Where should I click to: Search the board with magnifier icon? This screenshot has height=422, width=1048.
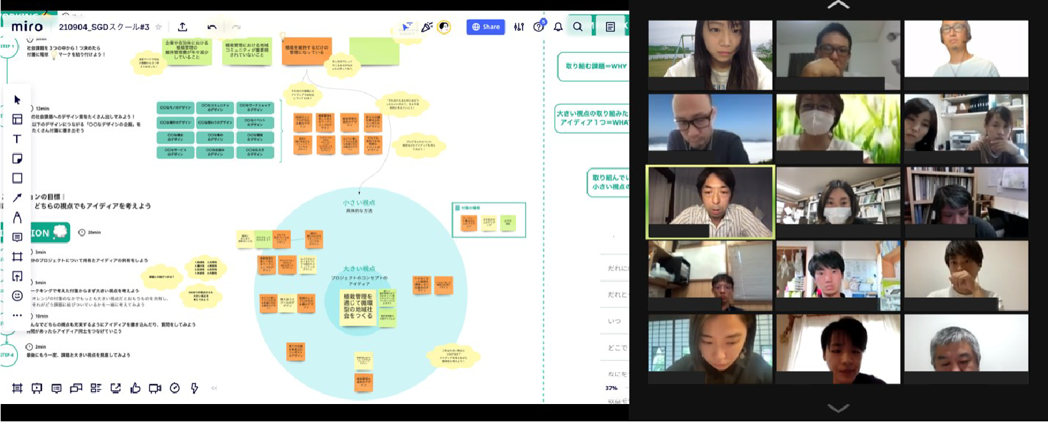tap(577, 27)
